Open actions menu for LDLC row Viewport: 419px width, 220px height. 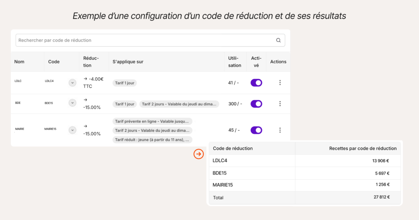[280, 83]
